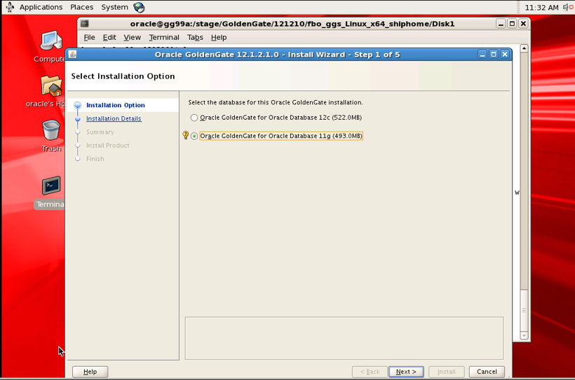Screen dimensions: 575x380
Task: Click the Next button
Action: (406, 372)
